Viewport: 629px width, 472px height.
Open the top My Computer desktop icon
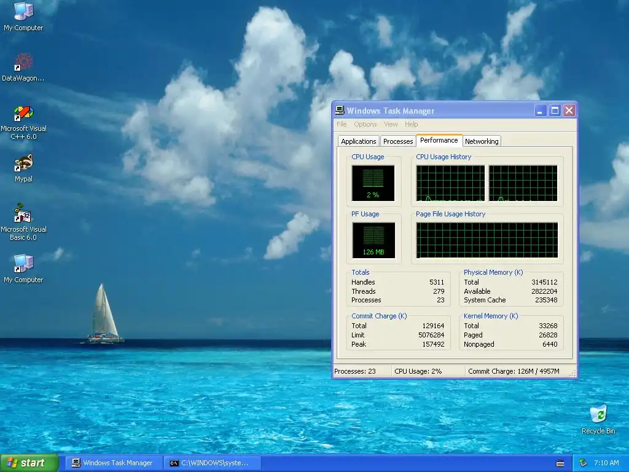[x=23, y=16]
